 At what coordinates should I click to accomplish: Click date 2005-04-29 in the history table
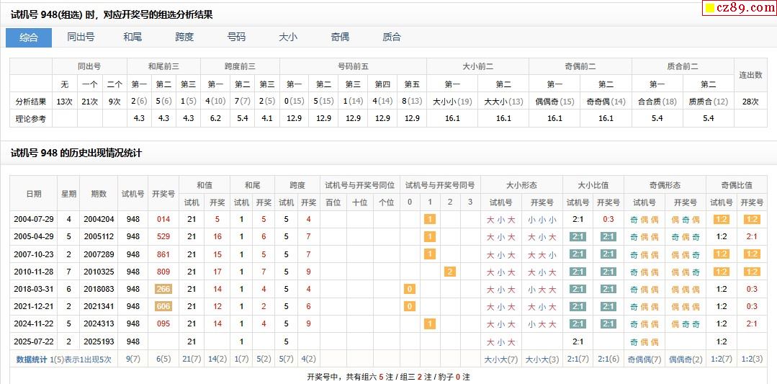[x=33, y=237]
